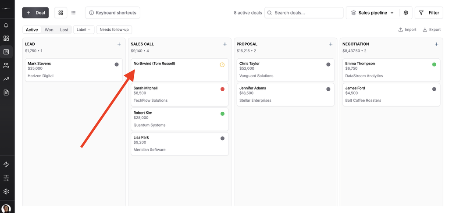Click the gray status dot on Chris Taylor

coord(328,64)
